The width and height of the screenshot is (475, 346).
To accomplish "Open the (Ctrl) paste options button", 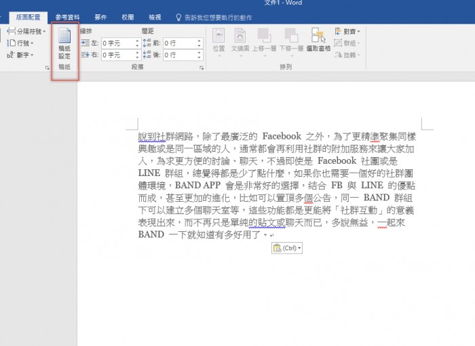I will (x=287, y=248).
